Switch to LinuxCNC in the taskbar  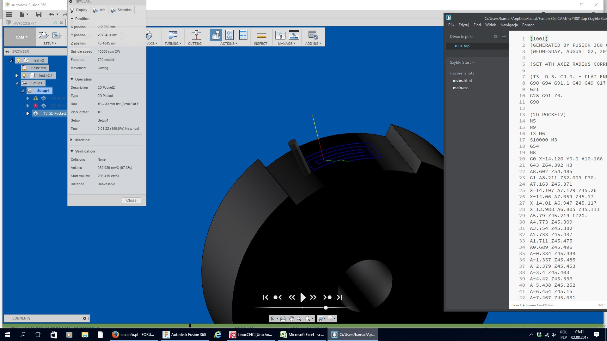point(251,334)
